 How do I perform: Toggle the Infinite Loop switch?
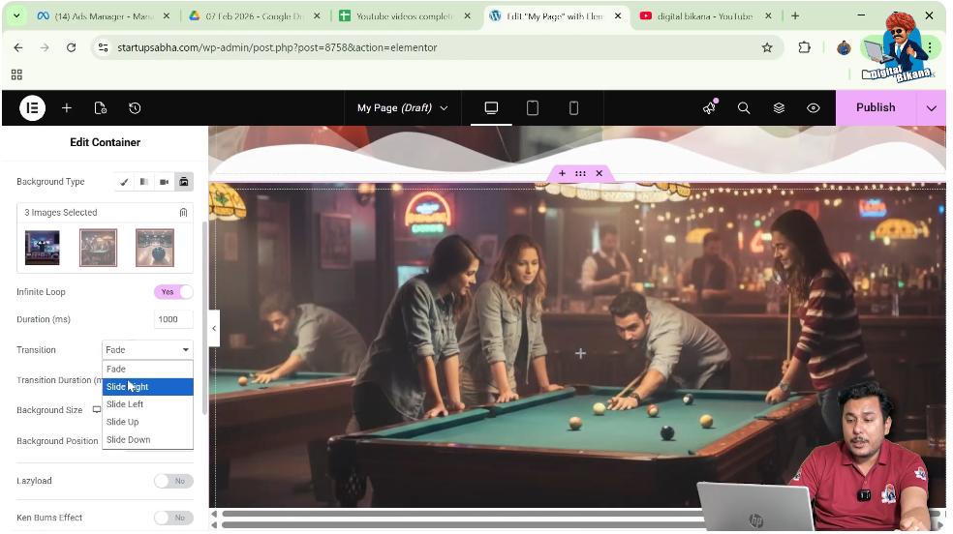[173, 292]
